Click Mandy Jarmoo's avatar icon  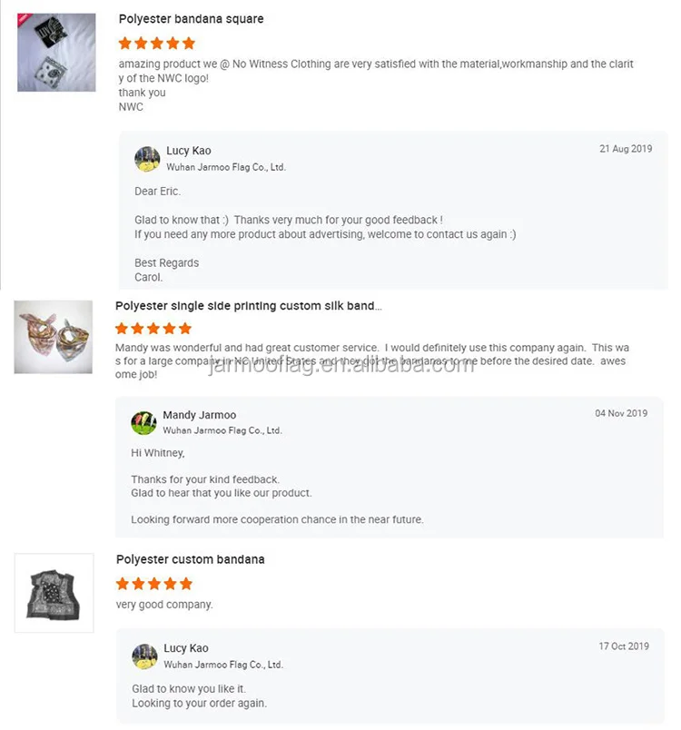coord(143,423)
